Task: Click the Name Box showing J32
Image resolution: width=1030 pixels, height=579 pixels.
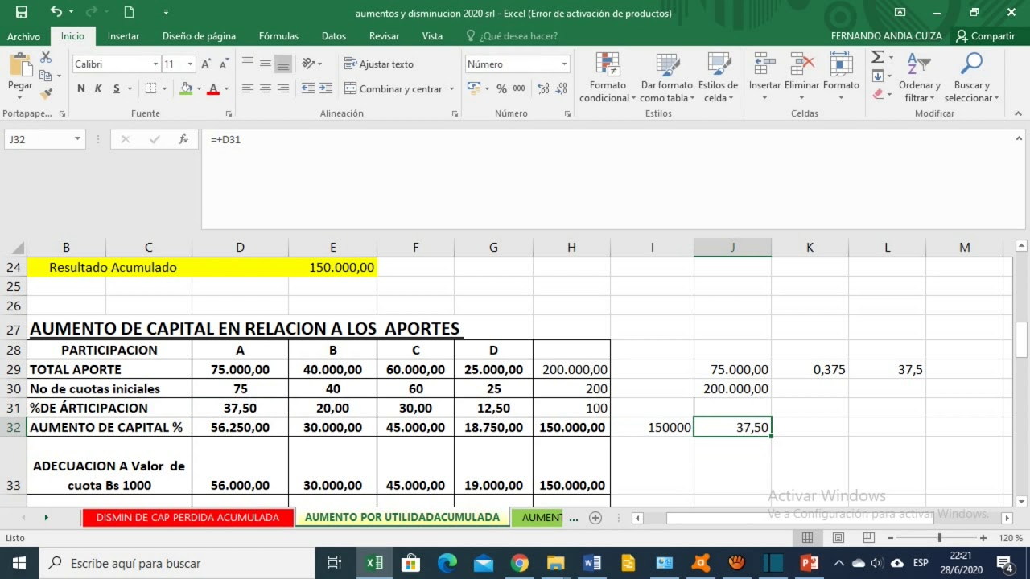Action: 44,139
